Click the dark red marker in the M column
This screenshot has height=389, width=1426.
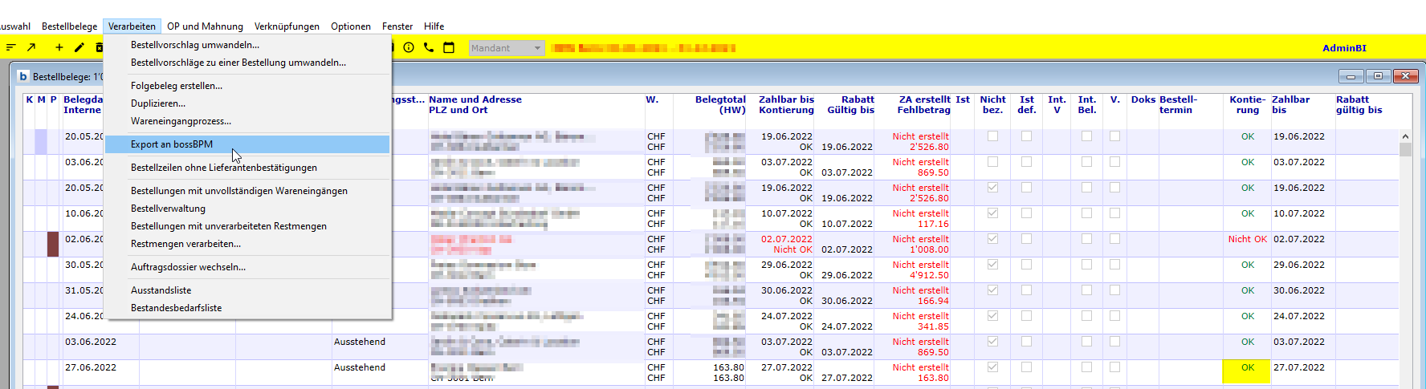click(53, 244)
